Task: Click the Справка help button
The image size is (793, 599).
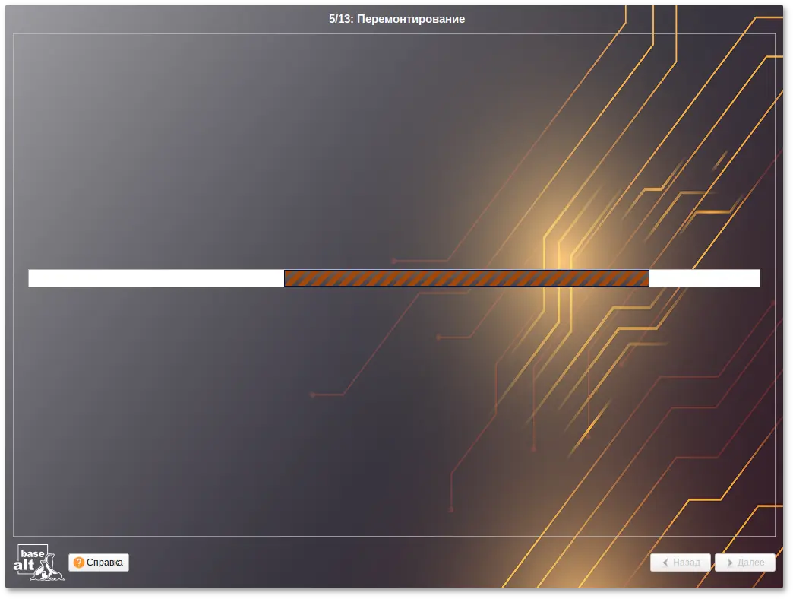Action: (x=99, y=563)
